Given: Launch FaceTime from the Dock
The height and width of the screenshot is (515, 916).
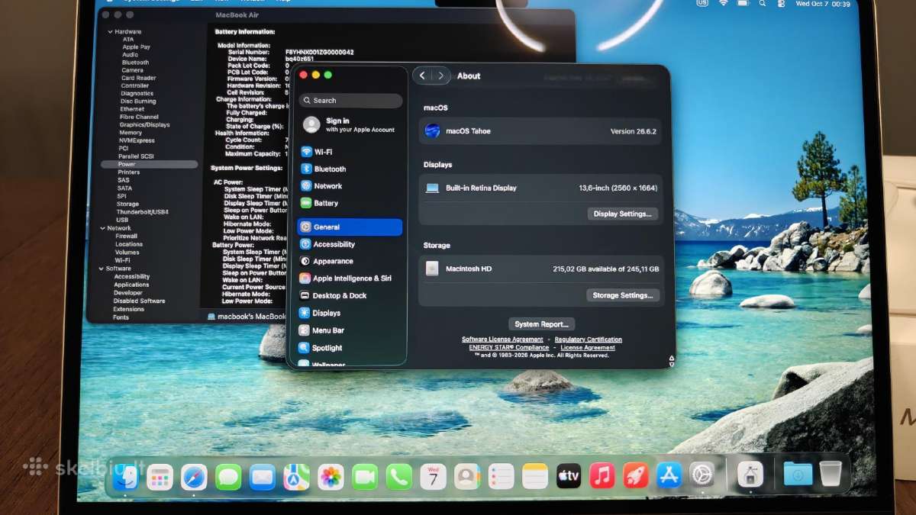Looking at the screenshot, I should (x=365, y=478).
